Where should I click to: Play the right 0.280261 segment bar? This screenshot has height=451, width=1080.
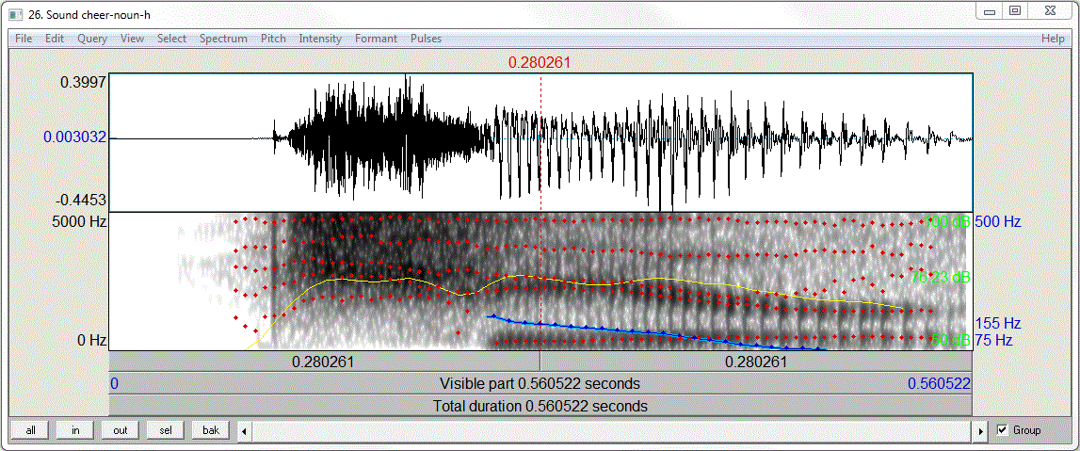pyautogui.click(x=755, y=362)
